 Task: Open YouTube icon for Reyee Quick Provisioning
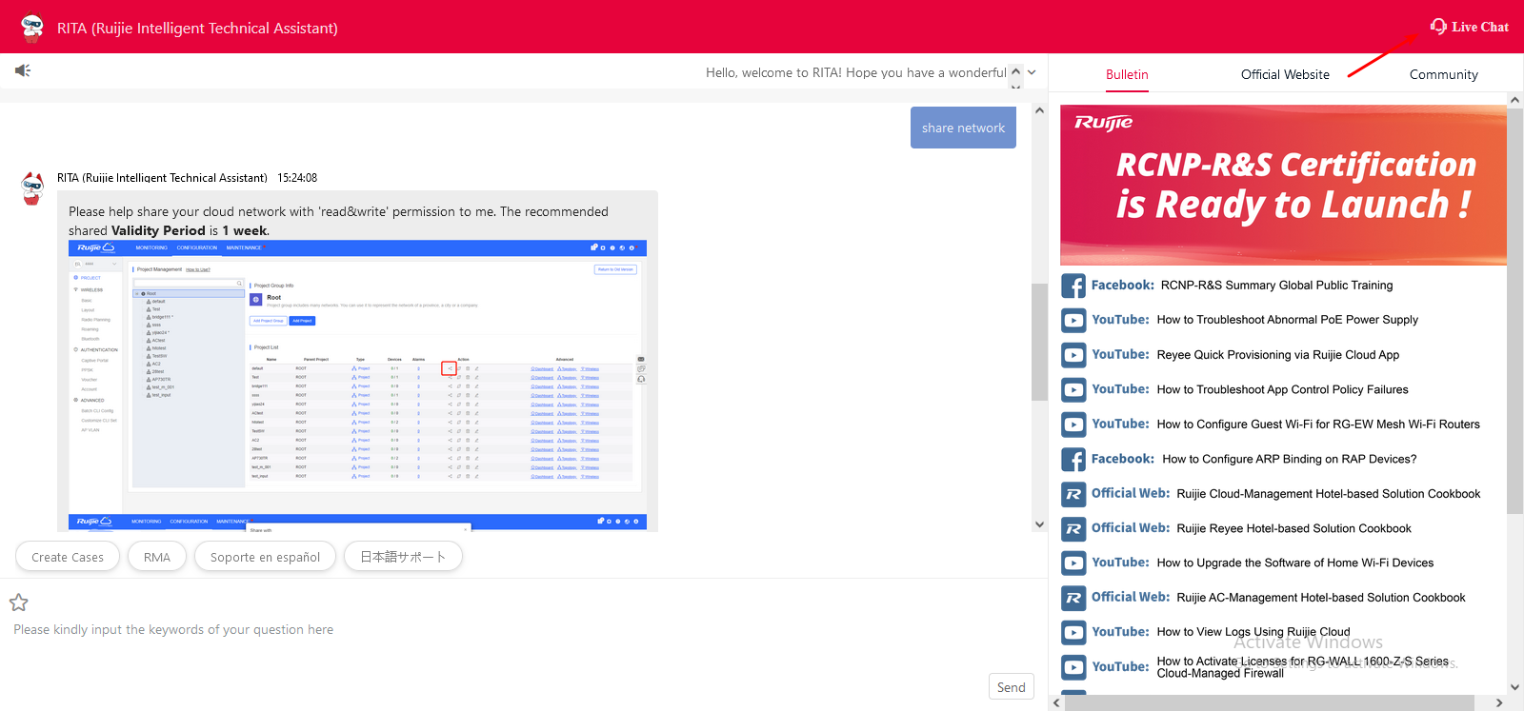click(x=1073, y=355)
